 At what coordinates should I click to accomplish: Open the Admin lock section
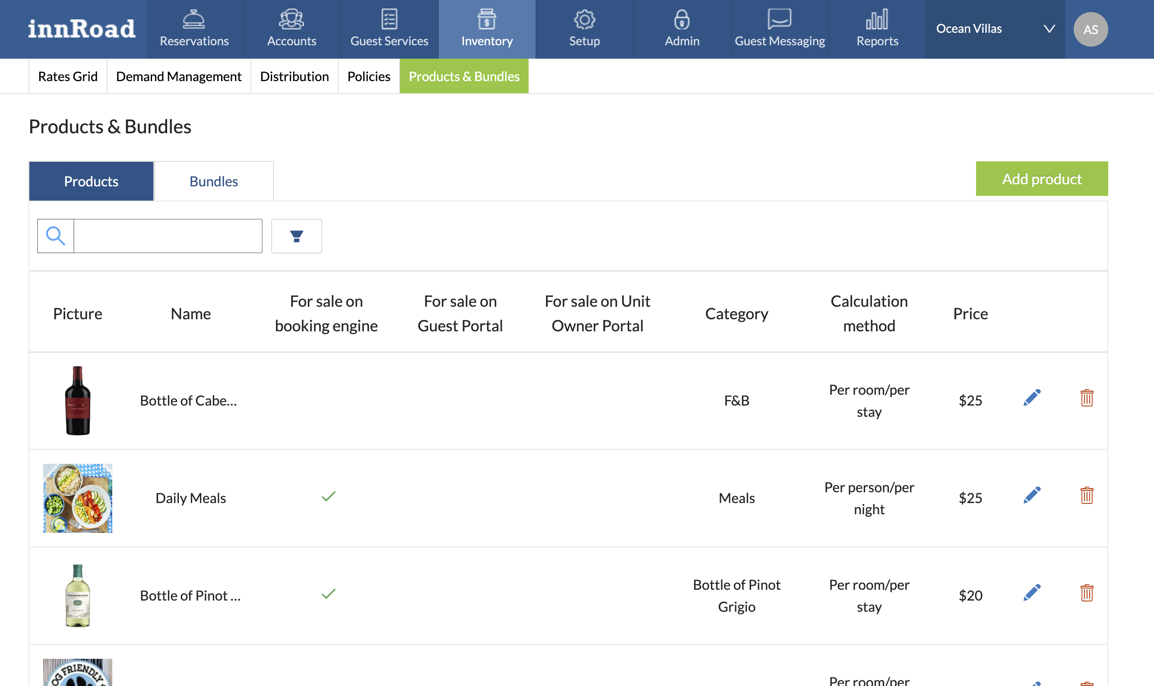pyautogui.click(x=682, y=29)
